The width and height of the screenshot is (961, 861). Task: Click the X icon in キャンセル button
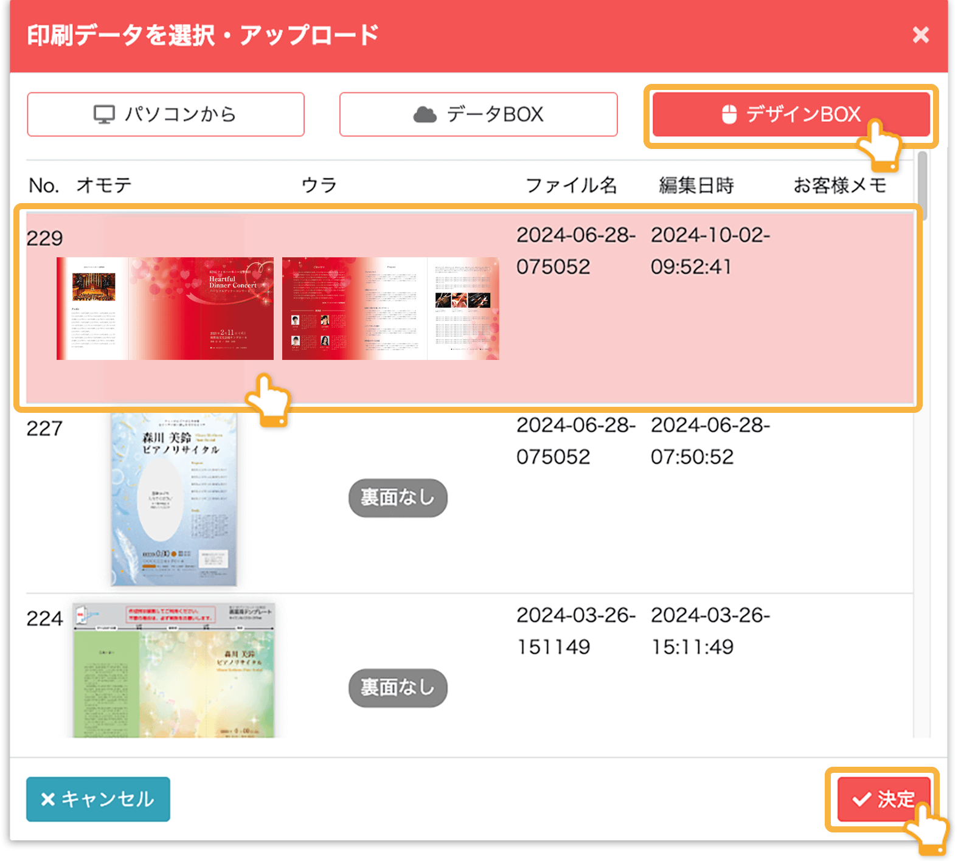point(48,799)
